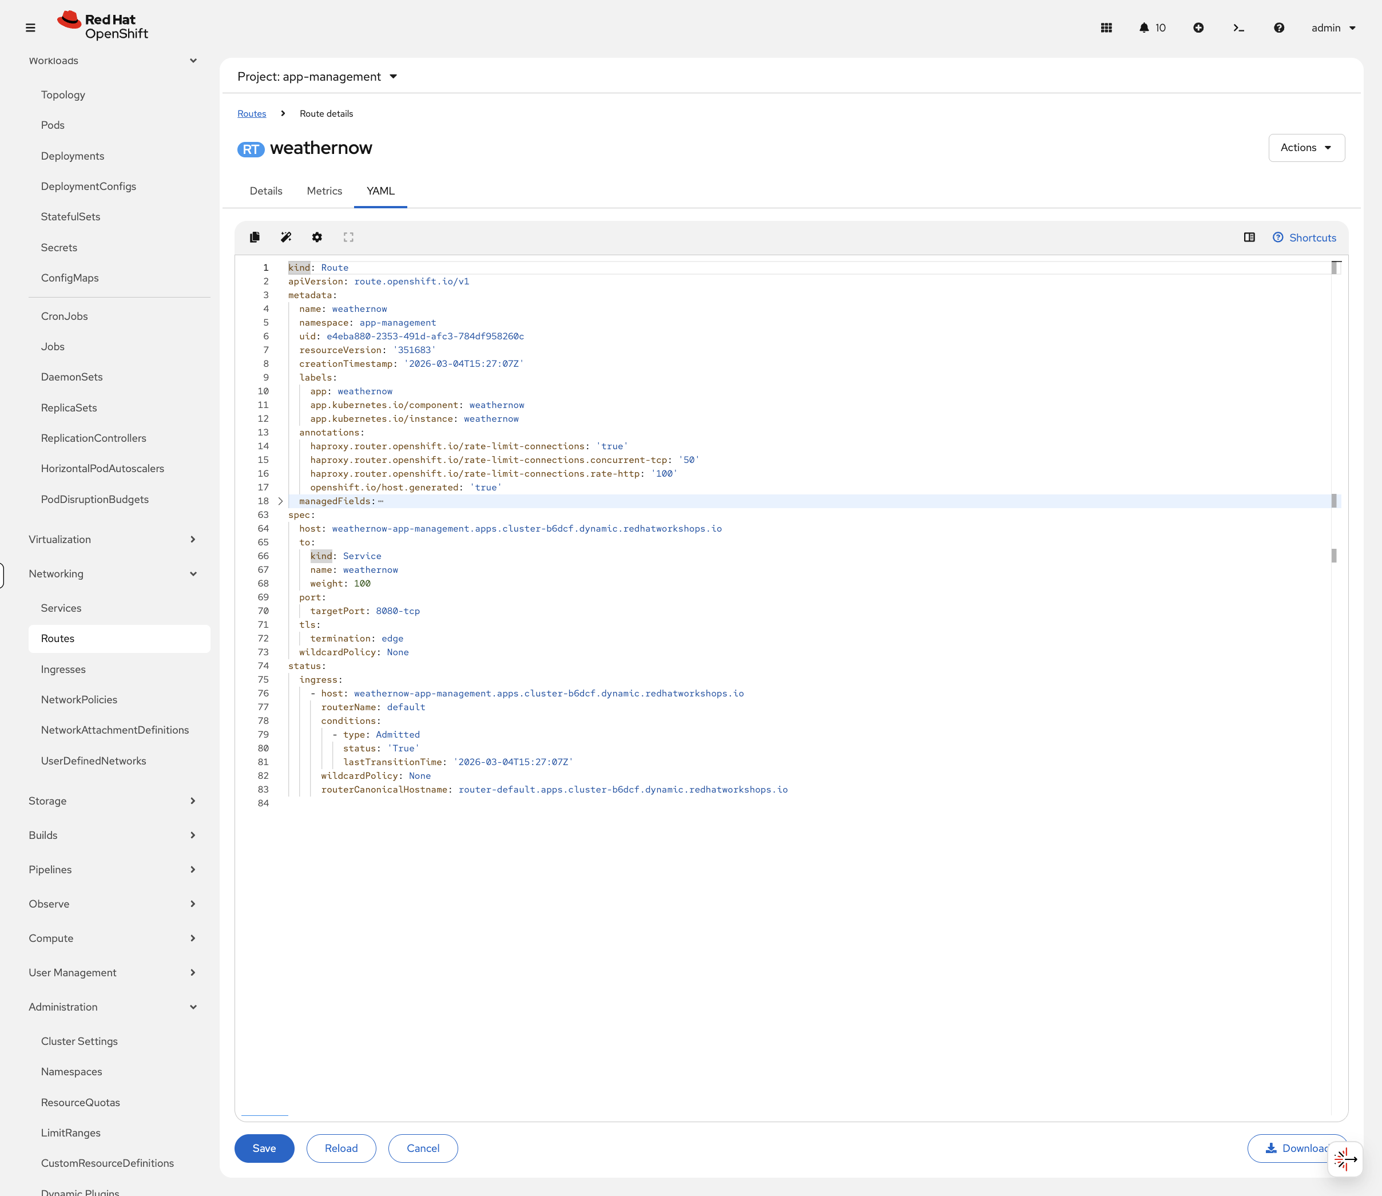Viewport: 1382px width, 1196px height.
Task: Open the application launcher grid icon
Action: (1106, 27)
